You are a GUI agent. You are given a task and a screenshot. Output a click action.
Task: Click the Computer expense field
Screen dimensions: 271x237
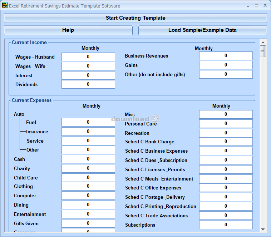[88, 196]
